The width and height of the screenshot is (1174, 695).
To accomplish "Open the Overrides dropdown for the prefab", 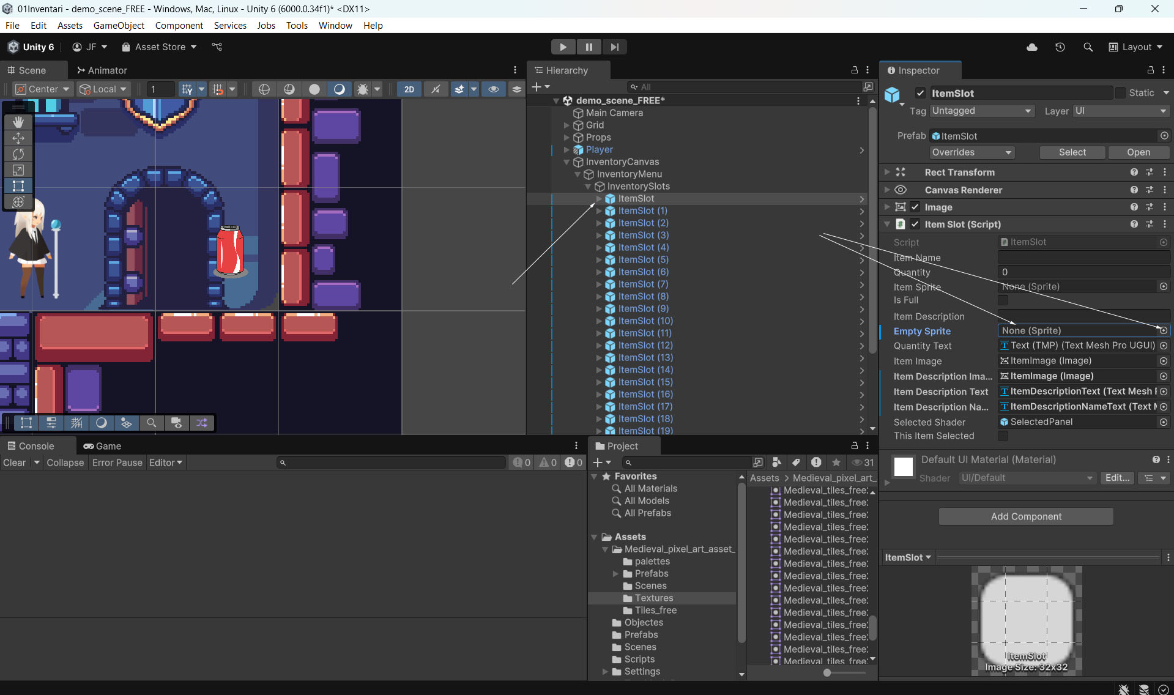I will (972, 152).
